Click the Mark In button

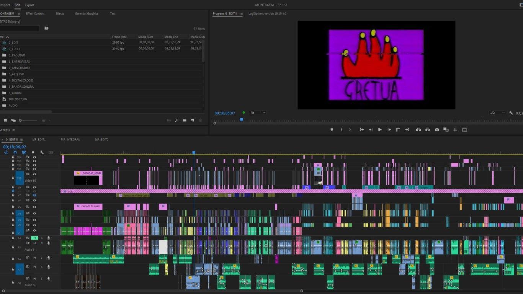click(x=342, y=130)
